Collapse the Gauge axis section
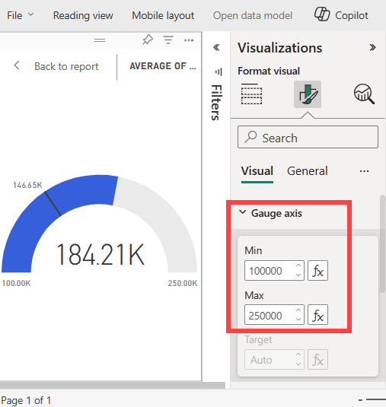The image size is (386, 407). coord(243,212)
